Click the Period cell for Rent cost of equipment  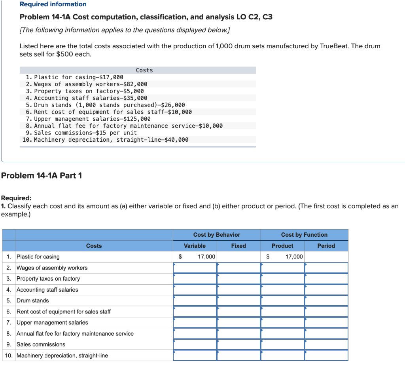pyautogui.click(x=326, y=312)
